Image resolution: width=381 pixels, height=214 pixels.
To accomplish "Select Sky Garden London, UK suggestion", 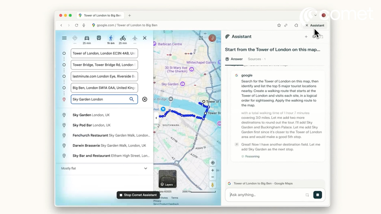I will (x=105, y=115).
